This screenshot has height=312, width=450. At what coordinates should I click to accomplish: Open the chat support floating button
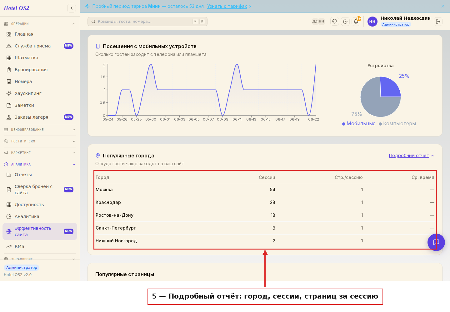point(436,242)
